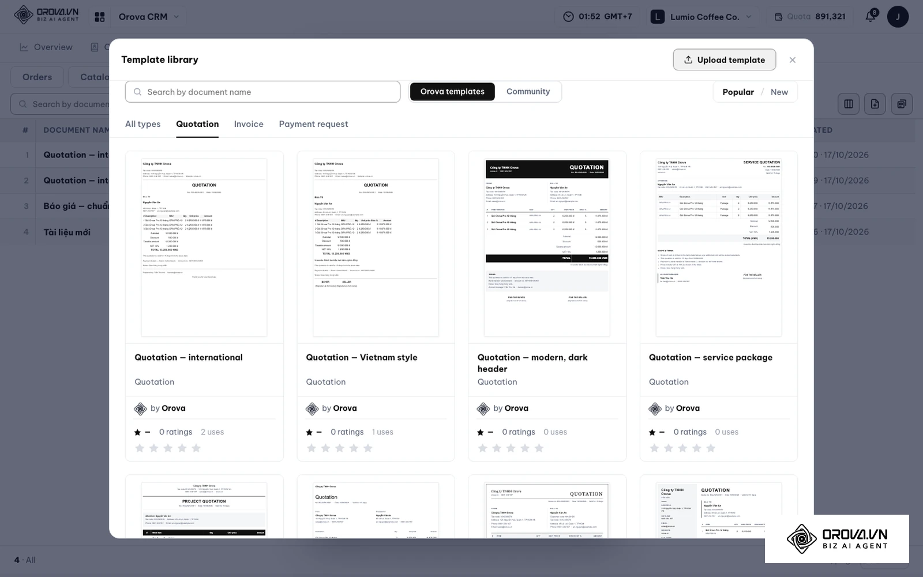Viewport: 923px width, 577px height.
Task: Select the Quotation tab
Action: 197,124
